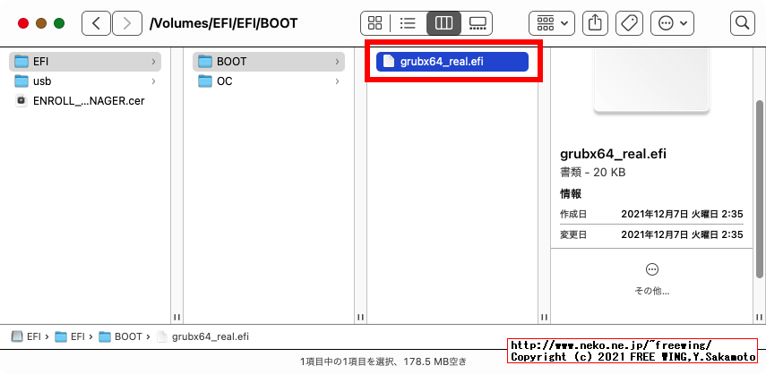Image resolution: width=766 pixels, height=374 pixels.
Task: Select grubx64_real.efi in the file column
Action: coord(452,62)
